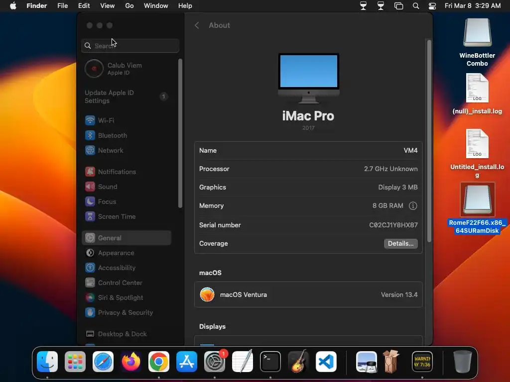The height and width of the screenshot is (382, 510).
Task: Open Finder from the Dock
Action: pos(47,362)
